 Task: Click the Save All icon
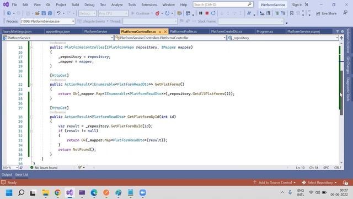(50, 13)
